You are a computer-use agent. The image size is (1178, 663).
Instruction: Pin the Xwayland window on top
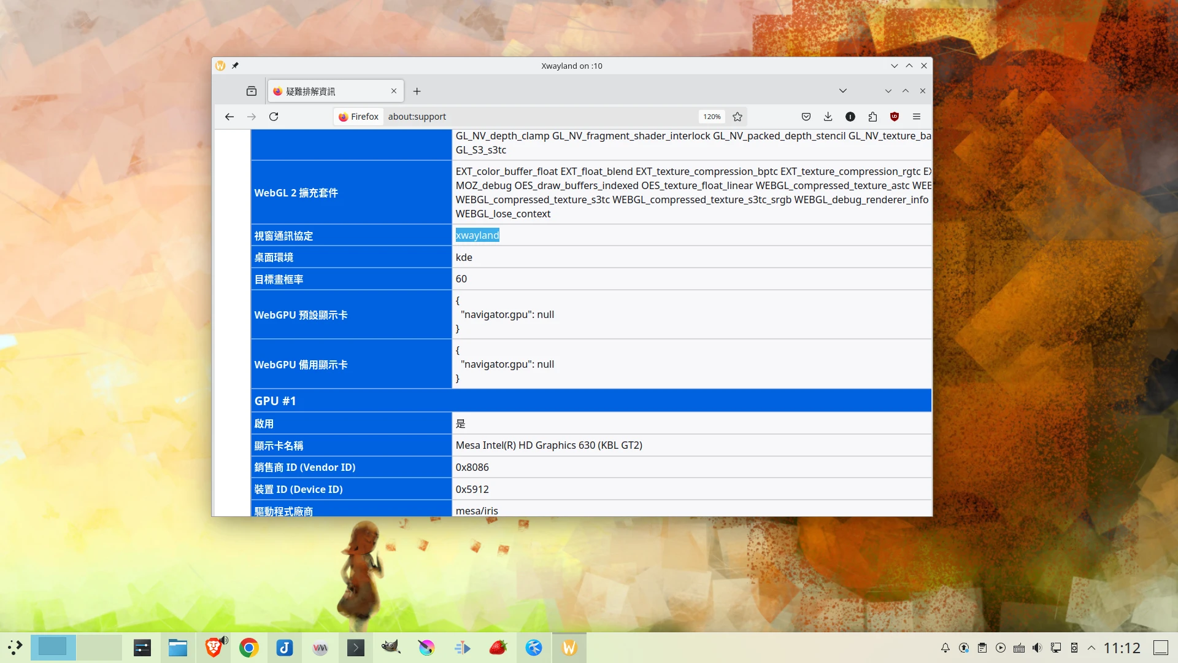coord(235,66)
